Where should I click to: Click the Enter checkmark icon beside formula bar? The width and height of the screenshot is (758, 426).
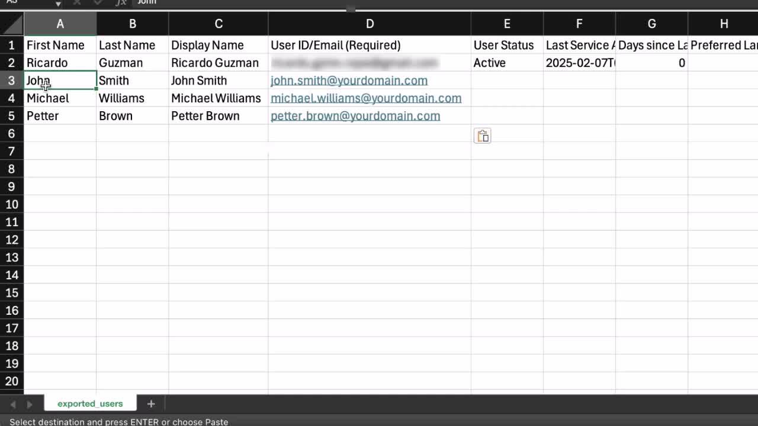tap(98, 2)
